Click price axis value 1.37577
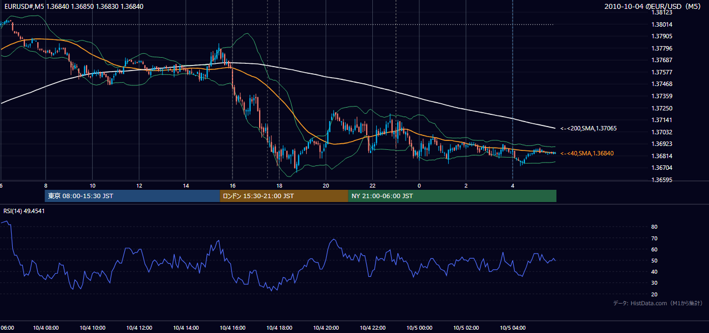The width and height of the screenshot is (709, 333). (661, 72)
